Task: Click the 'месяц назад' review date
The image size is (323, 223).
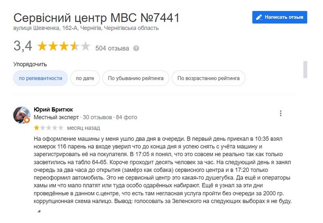Action: (83, 128)
